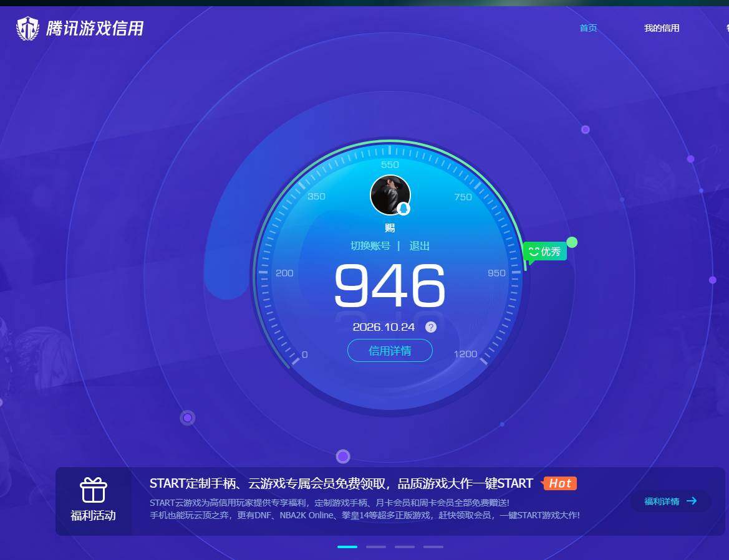Select the second carousel indicator

(x=376, y=547)
